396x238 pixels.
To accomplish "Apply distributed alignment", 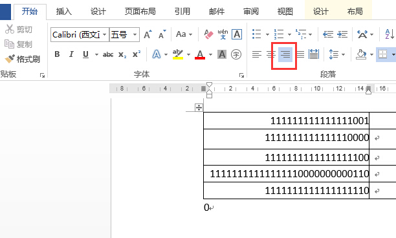I will 314,54.
